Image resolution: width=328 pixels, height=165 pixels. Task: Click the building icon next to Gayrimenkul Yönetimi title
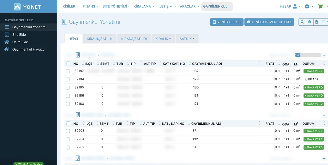tap(64, 22)
